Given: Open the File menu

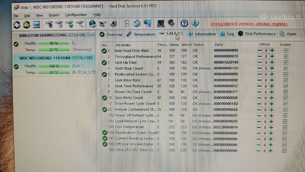Looking at the screenshot, I should [16, 16].
